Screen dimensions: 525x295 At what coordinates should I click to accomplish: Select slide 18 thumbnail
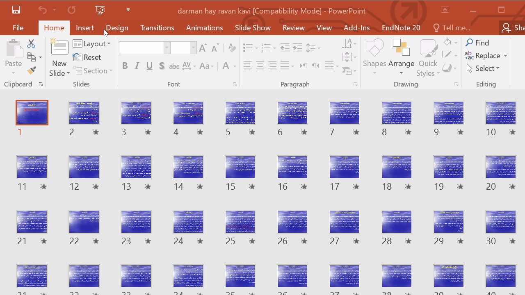coord(397,167)
